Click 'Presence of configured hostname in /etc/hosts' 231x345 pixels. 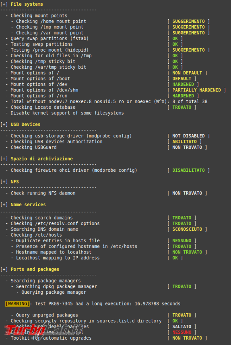[77, 246]
